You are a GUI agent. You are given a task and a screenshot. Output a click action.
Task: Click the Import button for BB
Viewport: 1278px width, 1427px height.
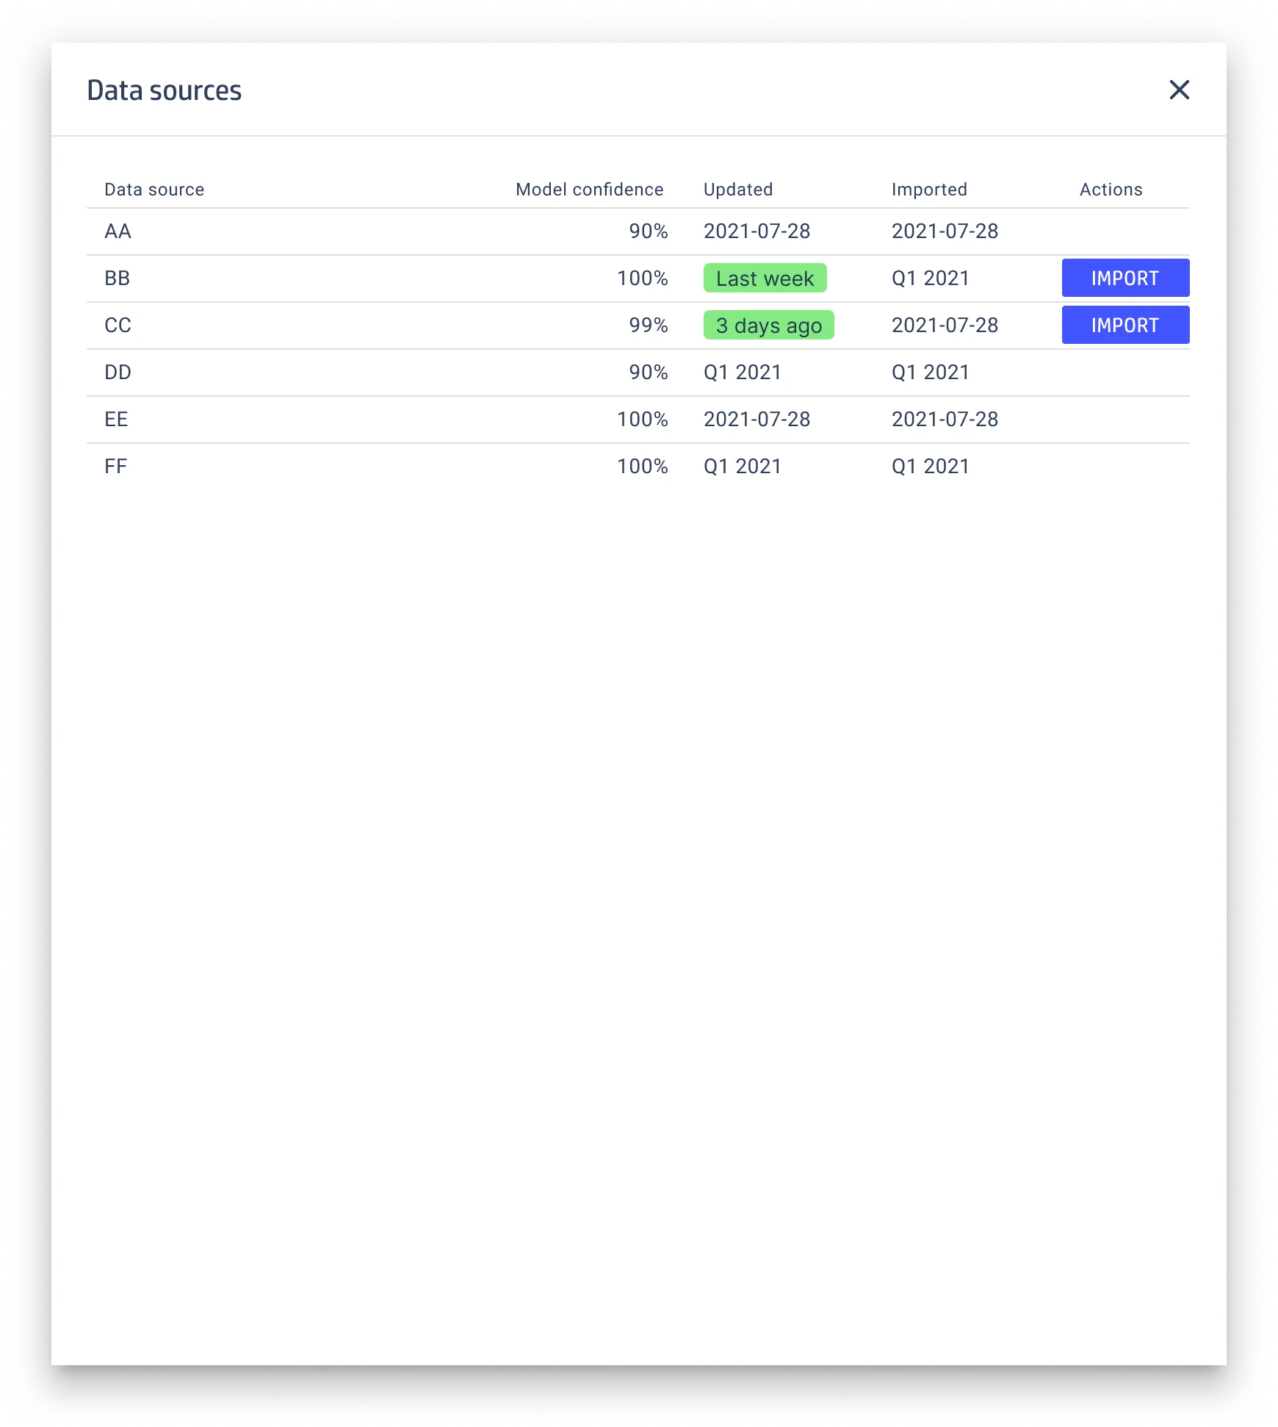1125,278
